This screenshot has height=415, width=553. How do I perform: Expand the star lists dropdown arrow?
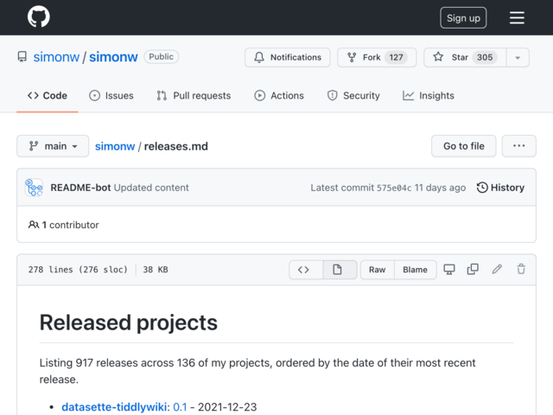[x=518, y=57]
